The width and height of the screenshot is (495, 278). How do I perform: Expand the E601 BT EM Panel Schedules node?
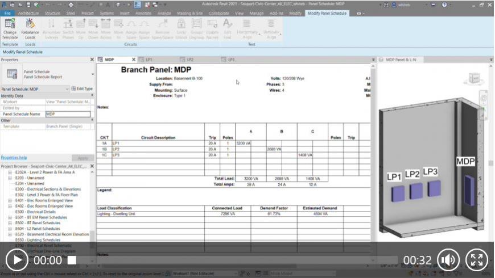click(10, 217)
